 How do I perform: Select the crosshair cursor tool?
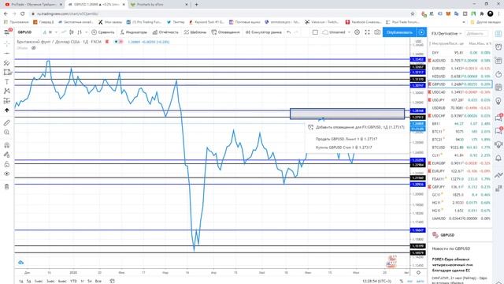(7, 44)
